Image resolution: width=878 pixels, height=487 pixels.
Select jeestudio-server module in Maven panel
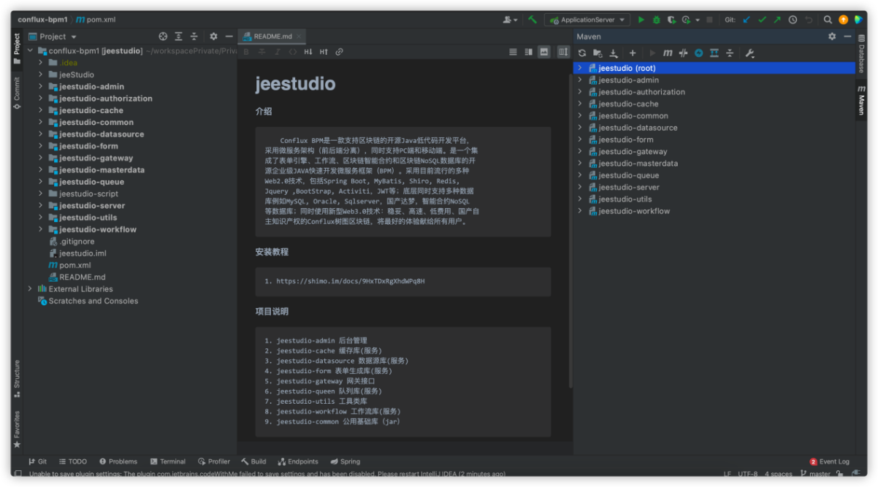click(629, 188)
